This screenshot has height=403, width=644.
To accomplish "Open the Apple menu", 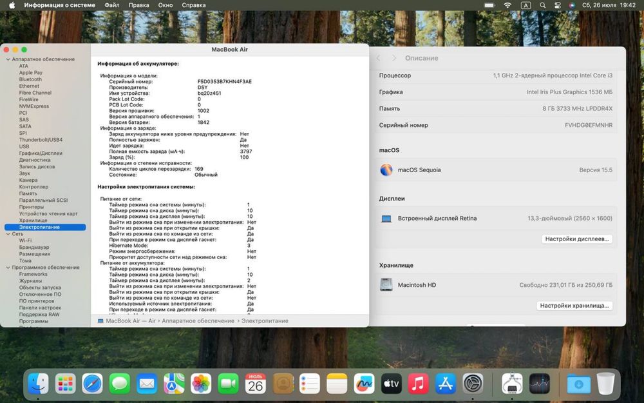I will (x=12, y=5).
